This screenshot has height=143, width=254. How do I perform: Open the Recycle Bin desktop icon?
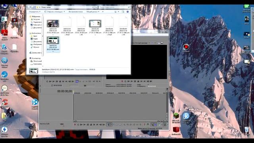tap(247, 131)
